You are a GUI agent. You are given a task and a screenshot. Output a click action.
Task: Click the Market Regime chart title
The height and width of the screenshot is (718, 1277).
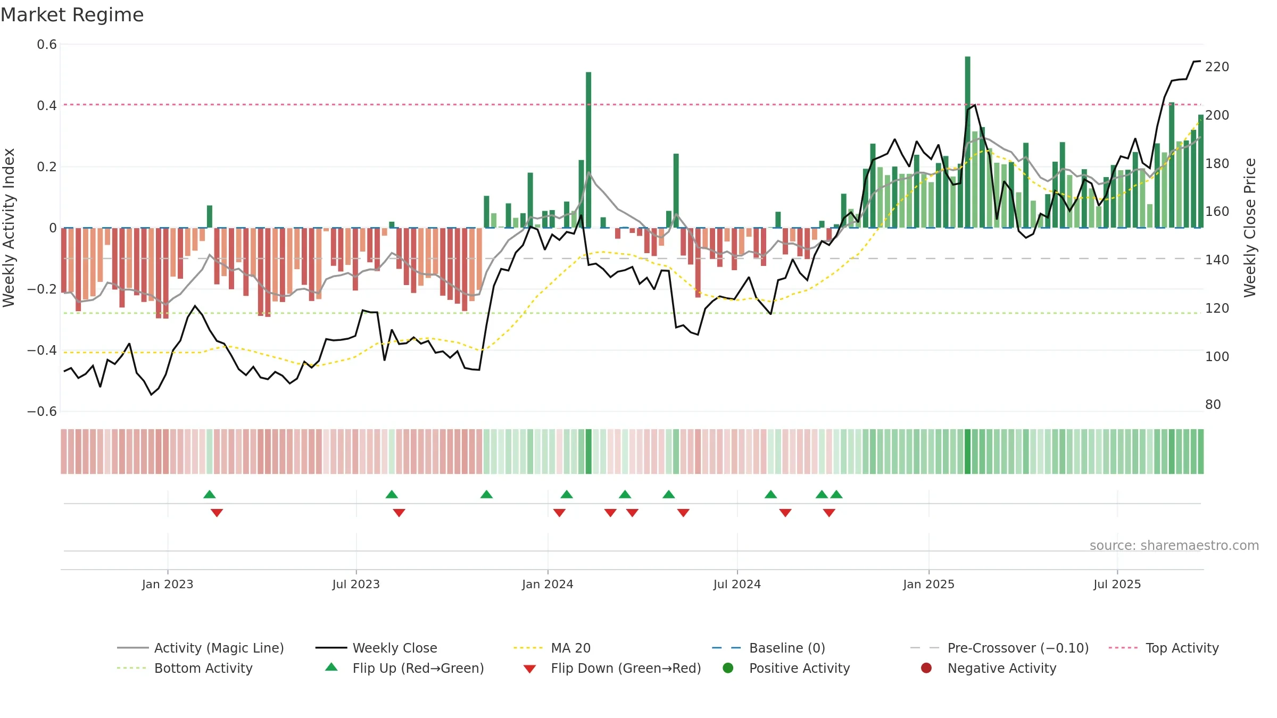click(72, 15)
